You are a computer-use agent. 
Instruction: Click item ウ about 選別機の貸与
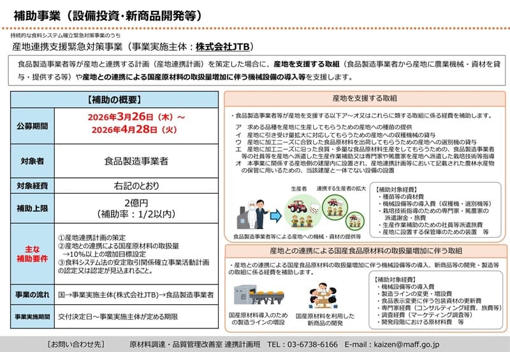[x=356, y=142]
